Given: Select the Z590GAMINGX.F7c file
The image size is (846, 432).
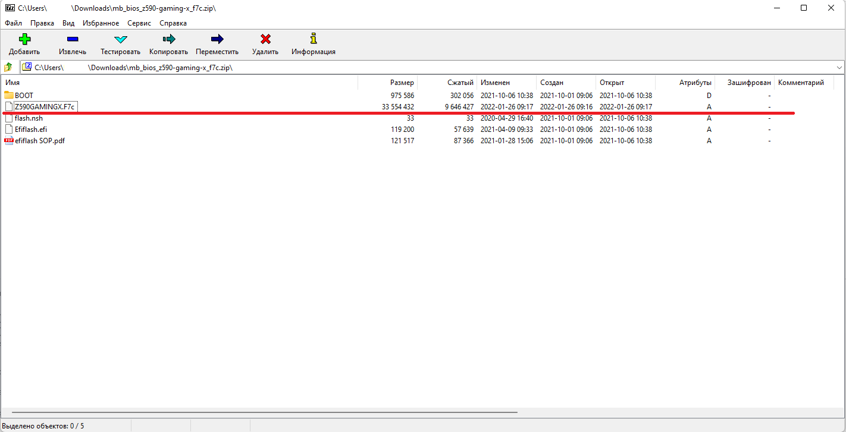Looking at the screenshot, I should tap(45, 107).
